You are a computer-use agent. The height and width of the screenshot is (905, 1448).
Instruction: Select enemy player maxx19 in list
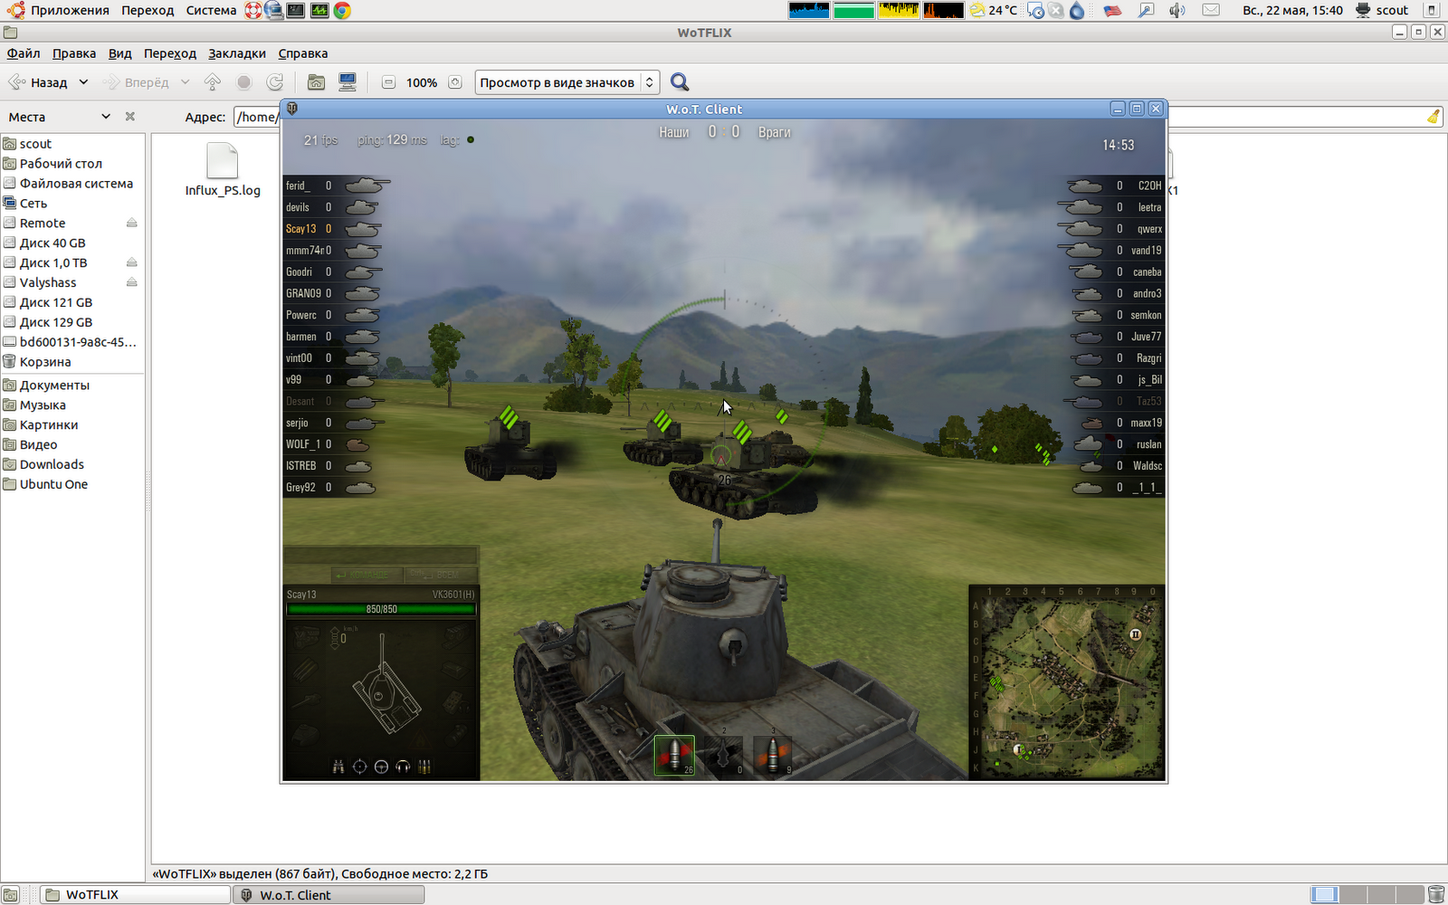pos(1120,423)
